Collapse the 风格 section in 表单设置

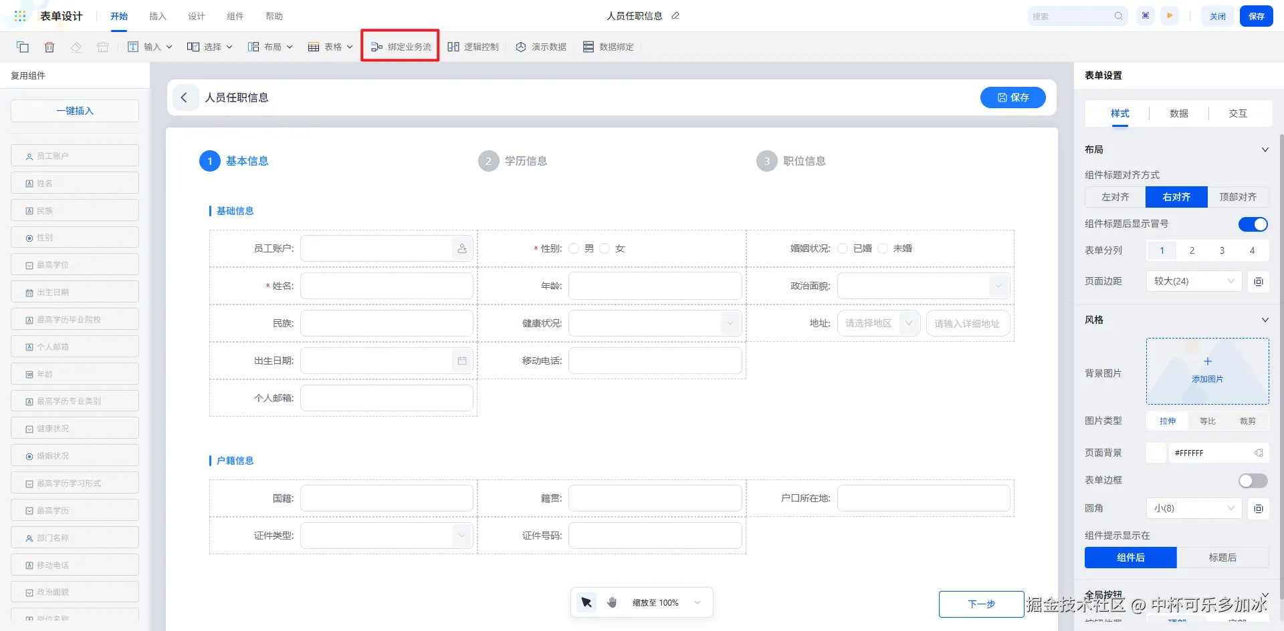click(x=1265, y=320)
